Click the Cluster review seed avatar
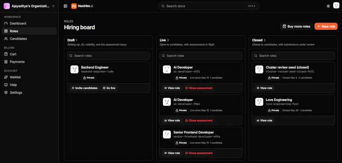 tap(259, 70)
